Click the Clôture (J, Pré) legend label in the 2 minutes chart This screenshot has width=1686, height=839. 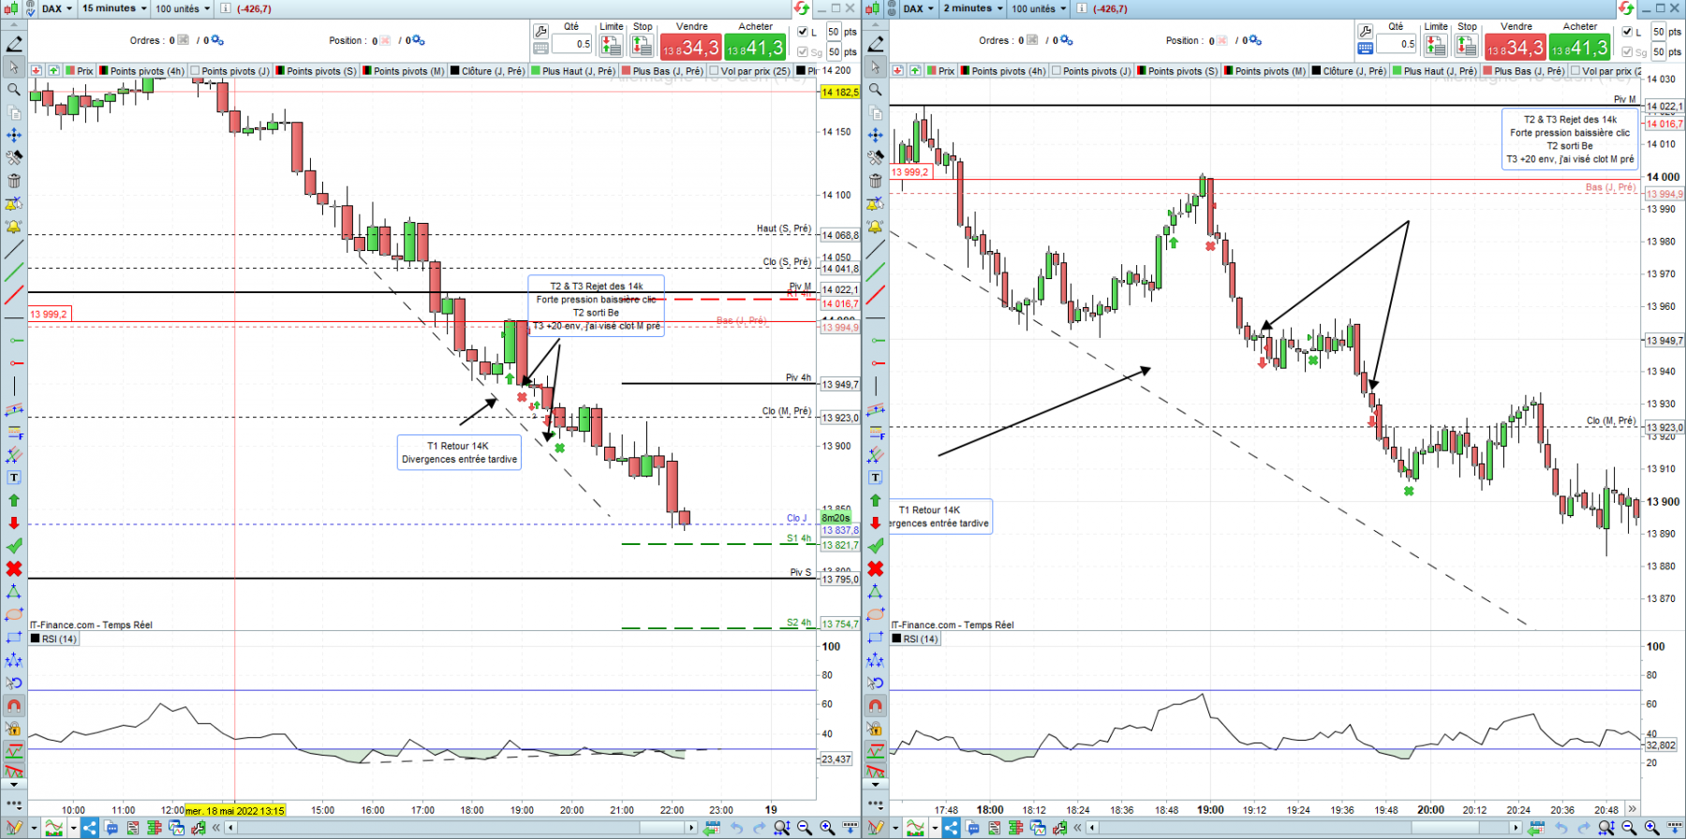pyautogui.click(x=1354, y=71)
